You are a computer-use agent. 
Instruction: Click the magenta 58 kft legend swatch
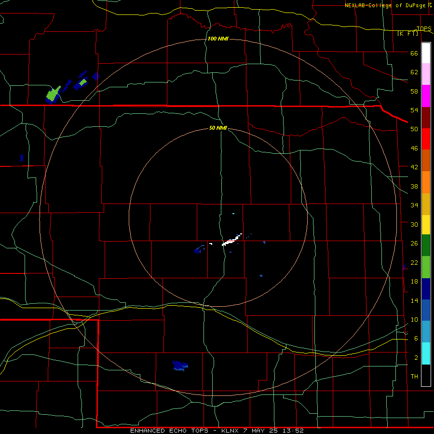(426, 96)
